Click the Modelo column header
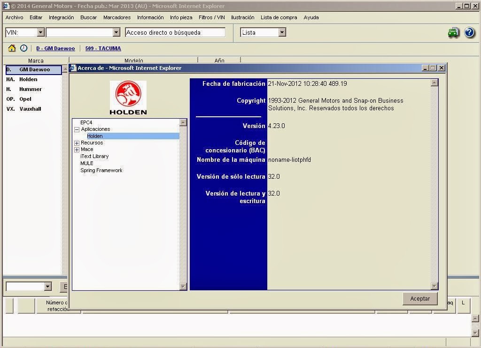Image resolution: width=481 pixels, height=348 pixels. tap(134, 61)
